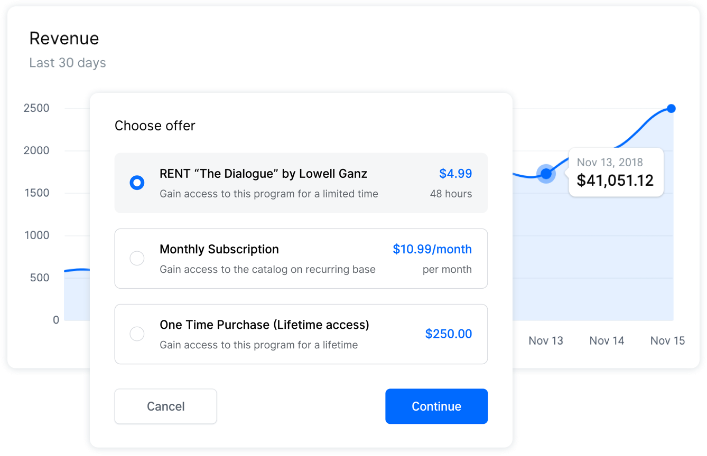Screen dimensions: 707x456
Task: Click the One Time Purchase (Lifetime access) title
Action: [264, 325]
